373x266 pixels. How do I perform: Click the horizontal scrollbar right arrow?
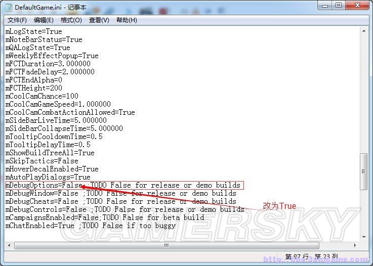(x=354, y=245)
